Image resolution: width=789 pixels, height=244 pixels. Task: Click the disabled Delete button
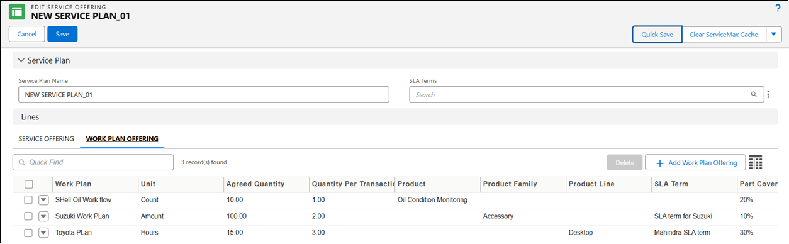(x=625, y=162)
